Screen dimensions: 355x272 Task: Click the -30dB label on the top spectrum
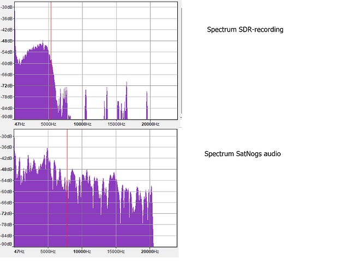(7, 7)
